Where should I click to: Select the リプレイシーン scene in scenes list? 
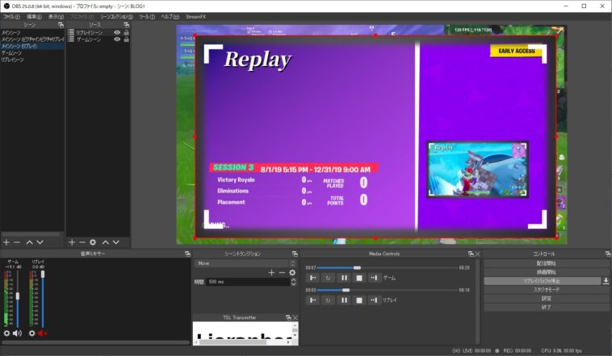coord(32,60)
